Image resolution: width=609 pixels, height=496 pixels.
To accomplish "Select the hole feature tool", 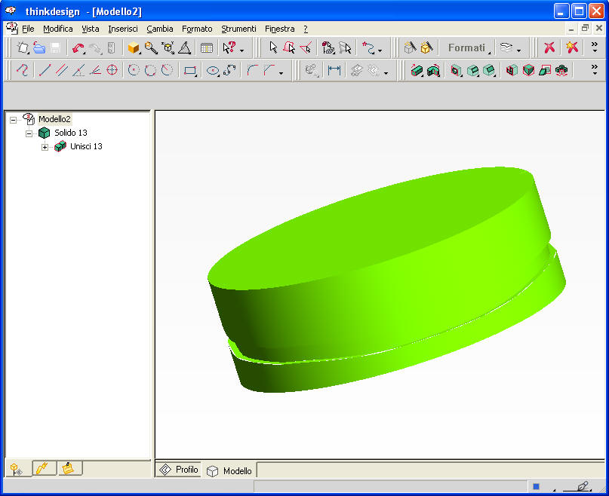I will pyautogui.click(x=456, y=70).
